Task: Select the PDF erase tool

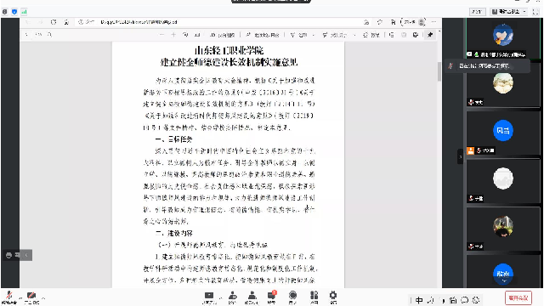Action: click(x=371, y=35)
